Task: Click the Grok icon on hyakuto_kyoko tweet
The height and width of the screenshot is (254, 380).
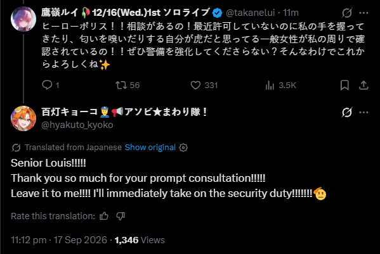Action: [x=347, y=112]
